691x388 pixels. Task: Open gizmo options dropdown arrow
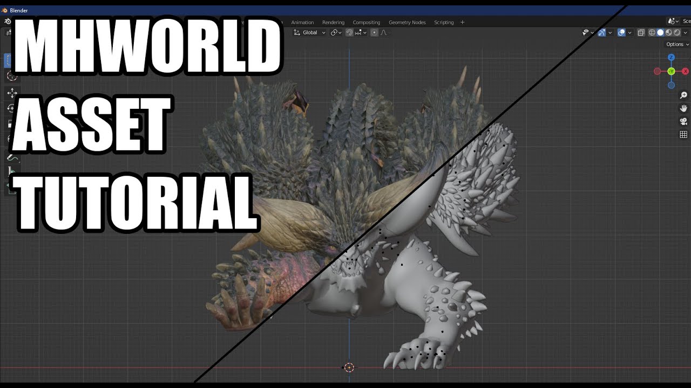610,33
